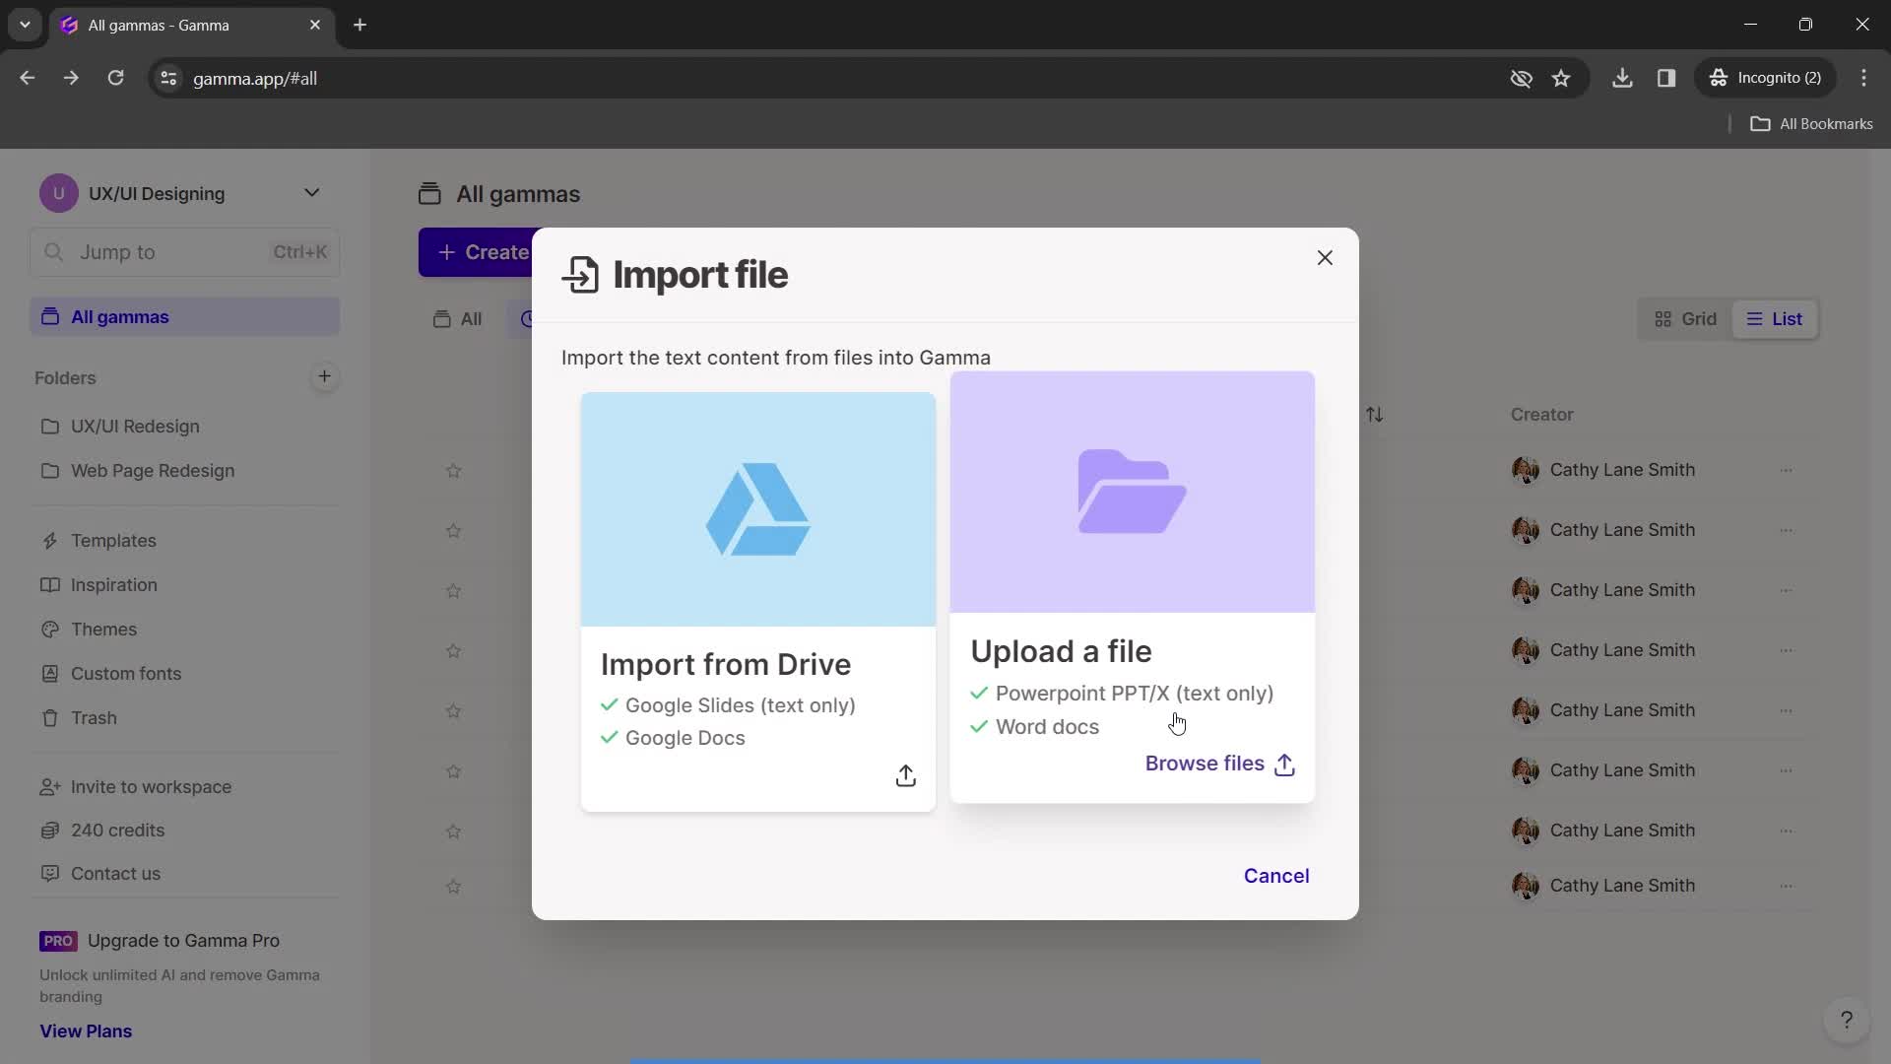This screenshot has height=1064, width=1891.
Task: Open Chrome three-dot menu
Action: pos(1863,78)
